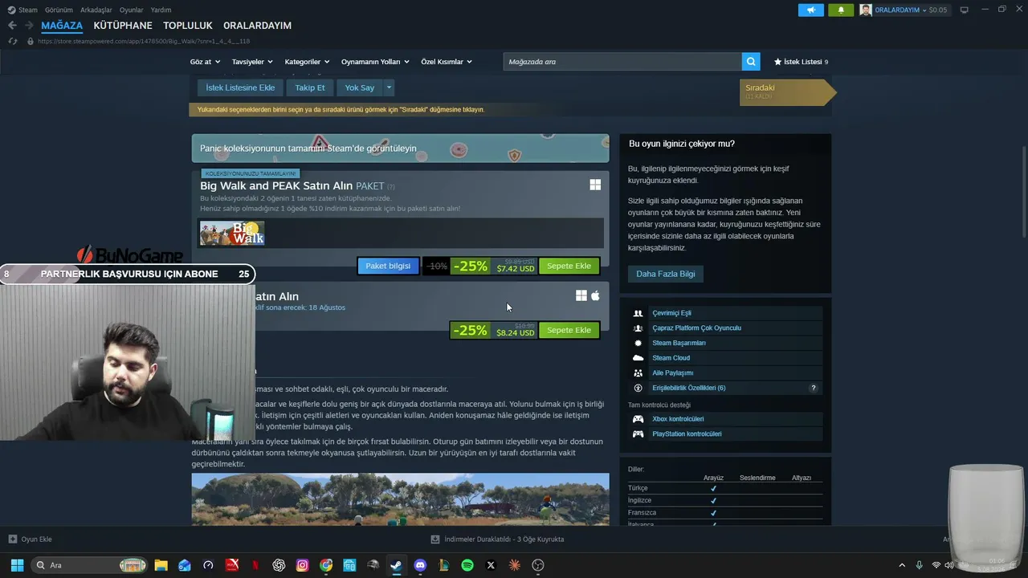The width and height of the screenshot is (1028, 578).
Task: Click İstek Listesine Ekle button
Action: pyautogui.click(x=240, y=88)
